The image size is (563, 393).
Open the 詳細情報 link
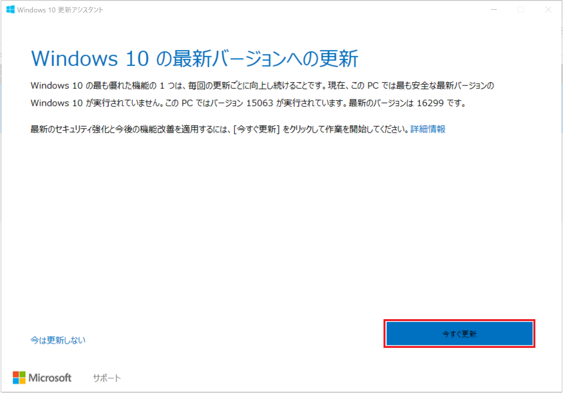click(428, 129)
